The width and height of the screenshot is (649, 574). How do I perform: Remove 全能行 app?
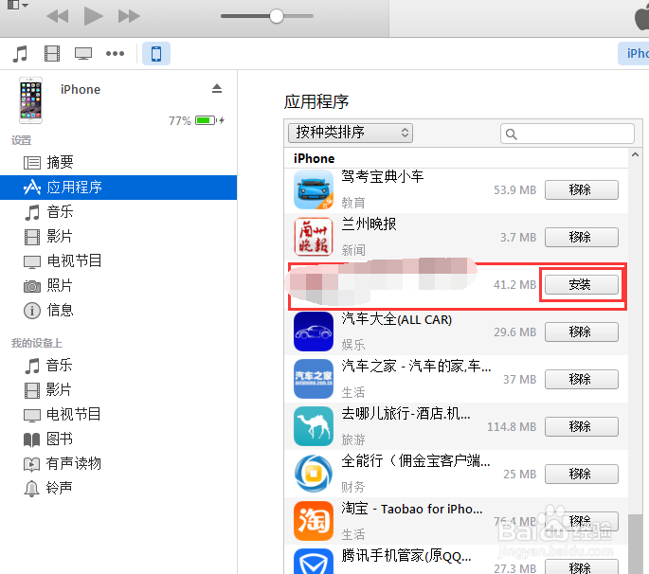tap(582, 475)
